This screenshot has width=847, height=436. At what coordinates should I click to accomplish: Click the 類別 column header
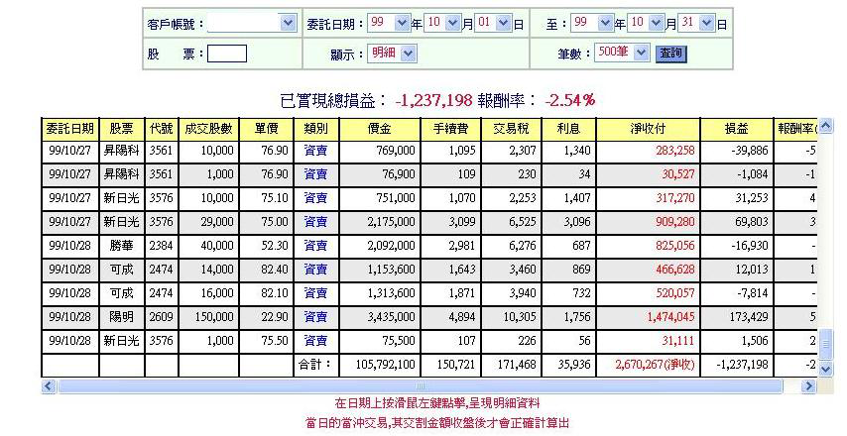click(x=316, y=129)
